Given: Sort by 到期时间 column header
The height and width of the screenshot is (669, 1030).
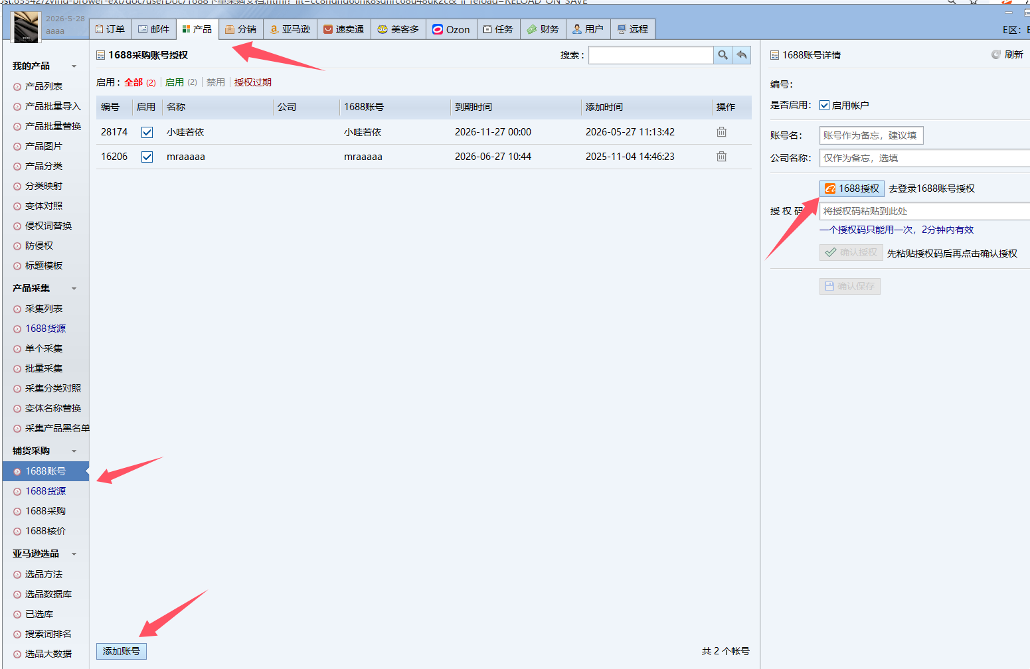Looking at the screenshot, I should coord(473,107).
